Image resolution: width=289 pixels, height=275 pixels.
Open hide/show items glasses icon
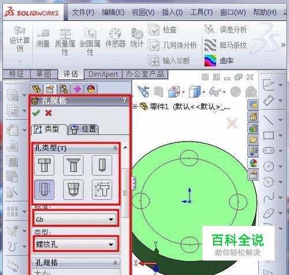coord(215,91)
